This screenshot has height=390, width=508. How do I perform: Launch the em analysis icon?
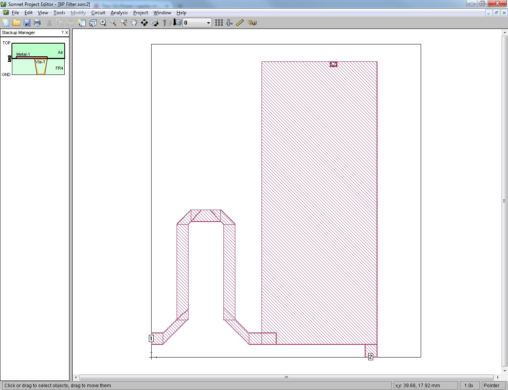tap(252, 23)
